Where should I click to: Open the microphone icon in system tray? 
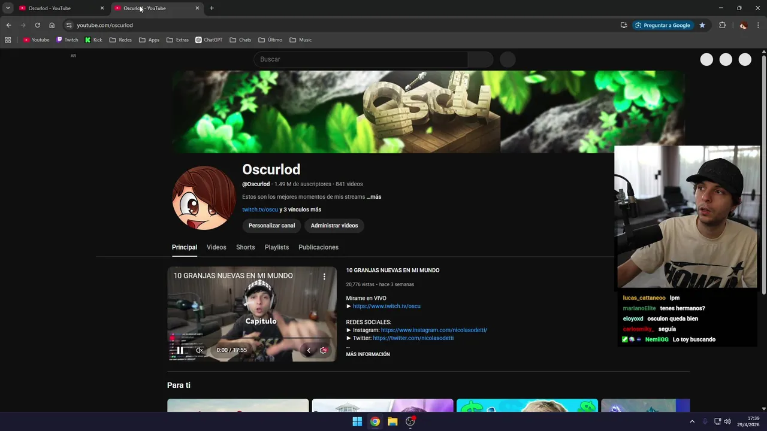(705, 421)
